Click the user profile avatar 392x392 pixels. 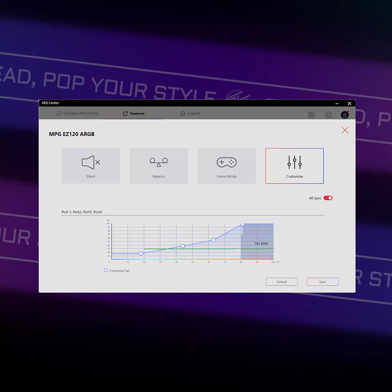(345, 115)
